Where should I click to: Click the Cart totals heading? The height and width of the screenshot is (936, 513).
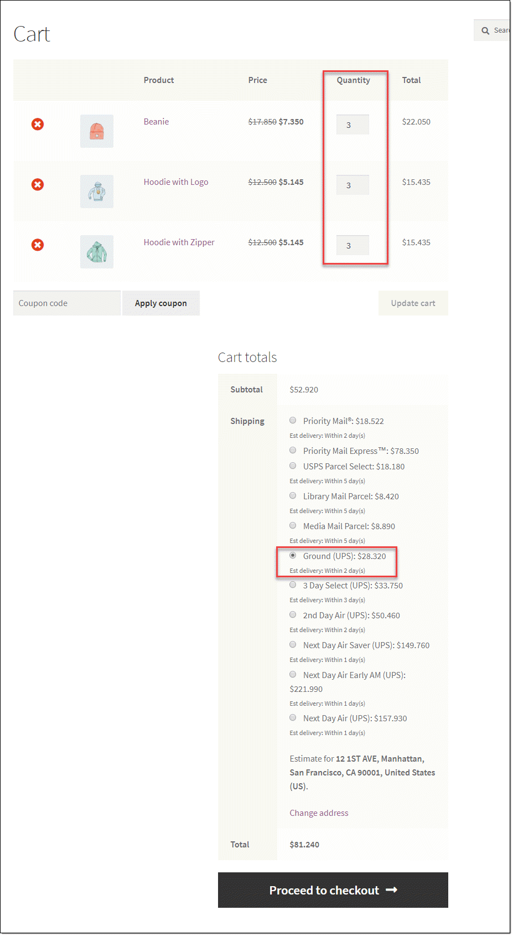click(x=247, y=358)
